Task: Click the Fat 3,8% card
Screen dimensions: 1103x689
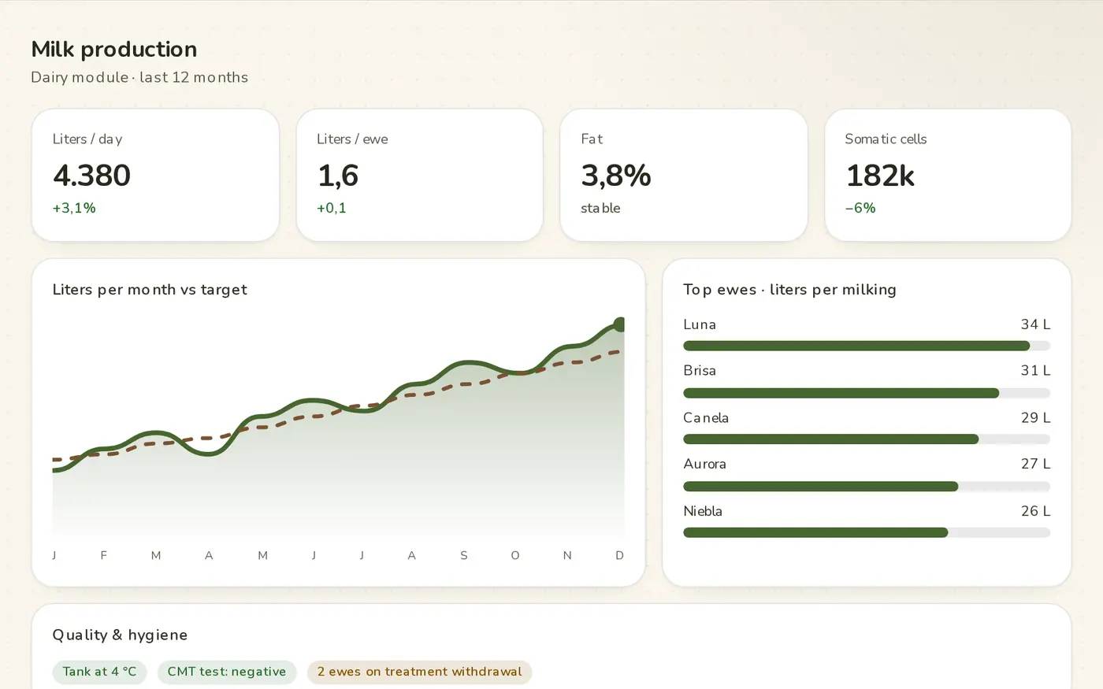Action: [684, 175]
